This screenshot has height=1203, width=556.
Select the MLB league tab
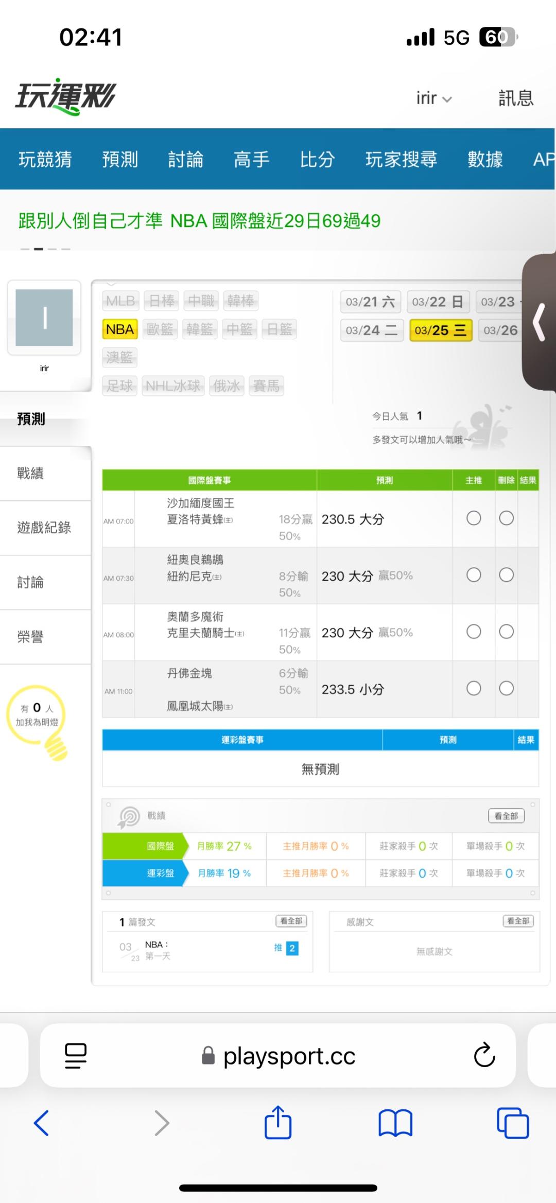pyautogui.click(x=120, y=301)
